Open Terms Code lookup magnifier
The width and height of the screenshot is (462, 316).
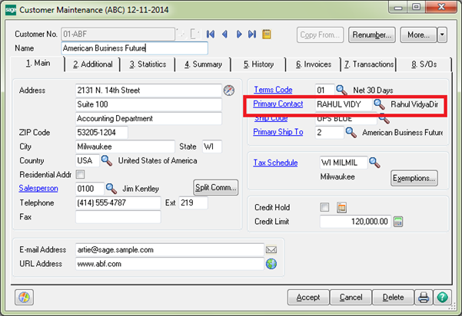[x=341, y=90]
